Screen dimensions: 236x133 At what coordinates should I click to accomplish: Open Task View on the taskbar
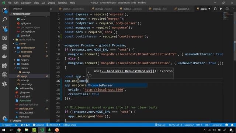[11, 130]
